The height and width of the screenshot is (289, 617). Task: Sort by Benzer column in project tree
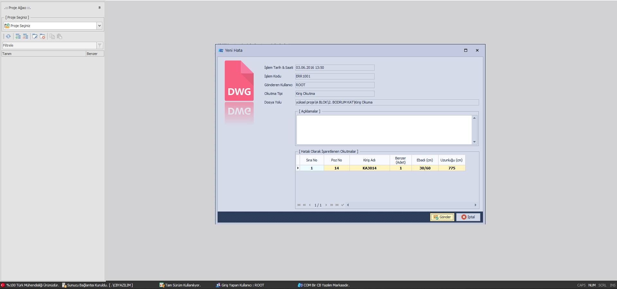pos(95,54)
